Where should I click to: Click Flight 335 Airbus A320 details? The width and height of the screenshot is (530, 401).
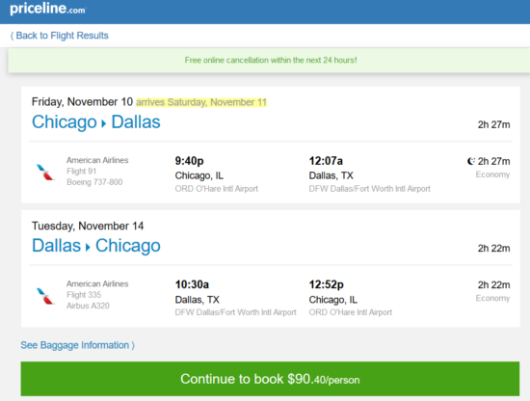[88, 300]
